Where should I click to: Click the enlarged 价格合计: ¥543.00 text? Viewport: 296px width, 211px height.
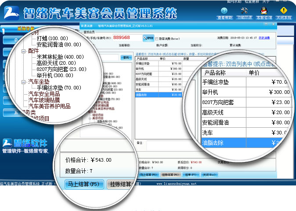click(x=88, y=160)
